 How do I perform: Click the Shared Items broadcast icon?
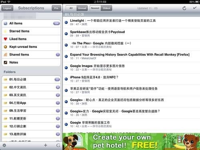[6, 55]
